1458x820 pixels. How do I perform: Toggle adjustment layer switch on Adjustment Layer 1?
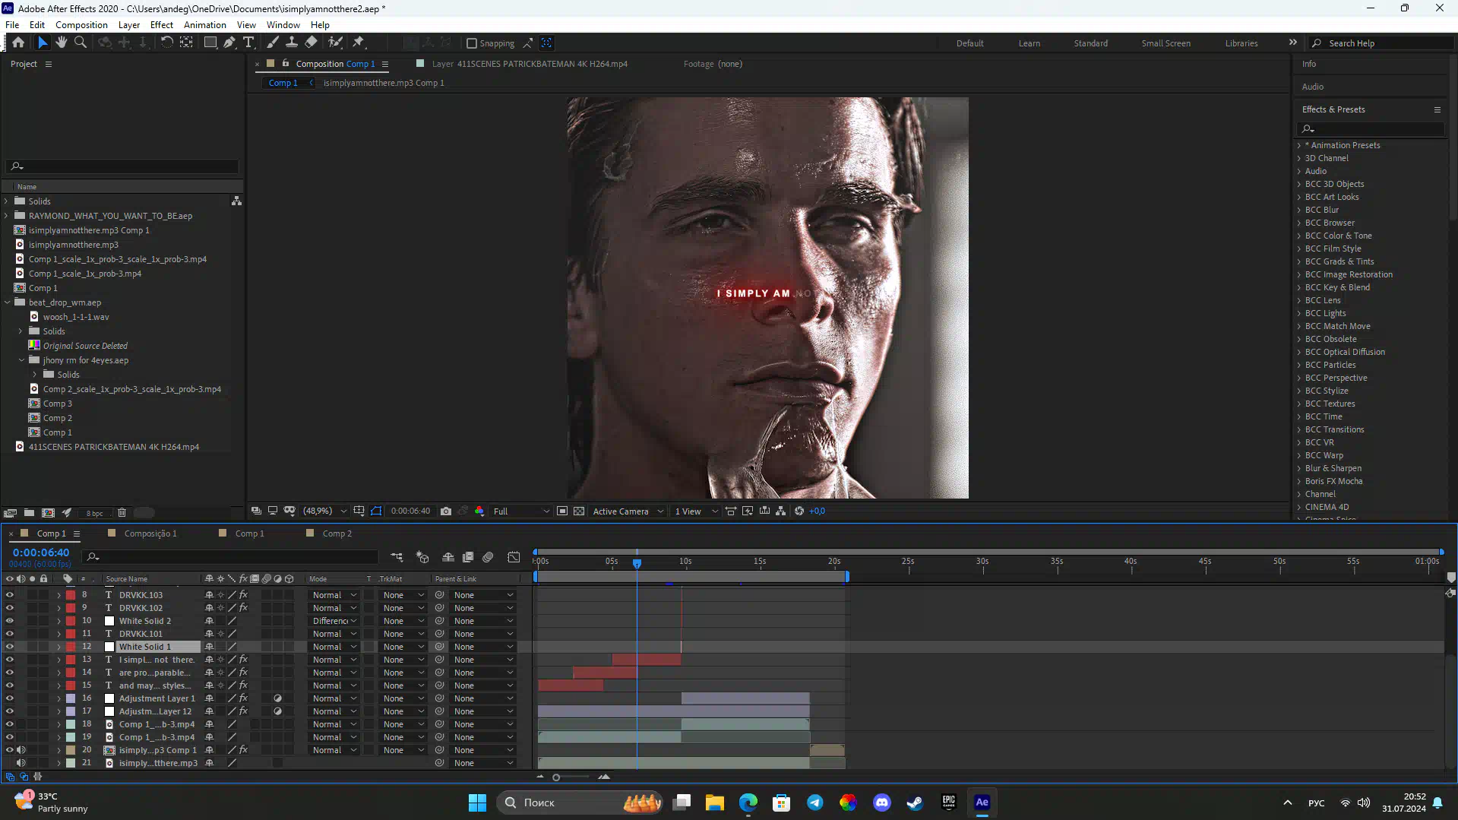click(277, 698)
